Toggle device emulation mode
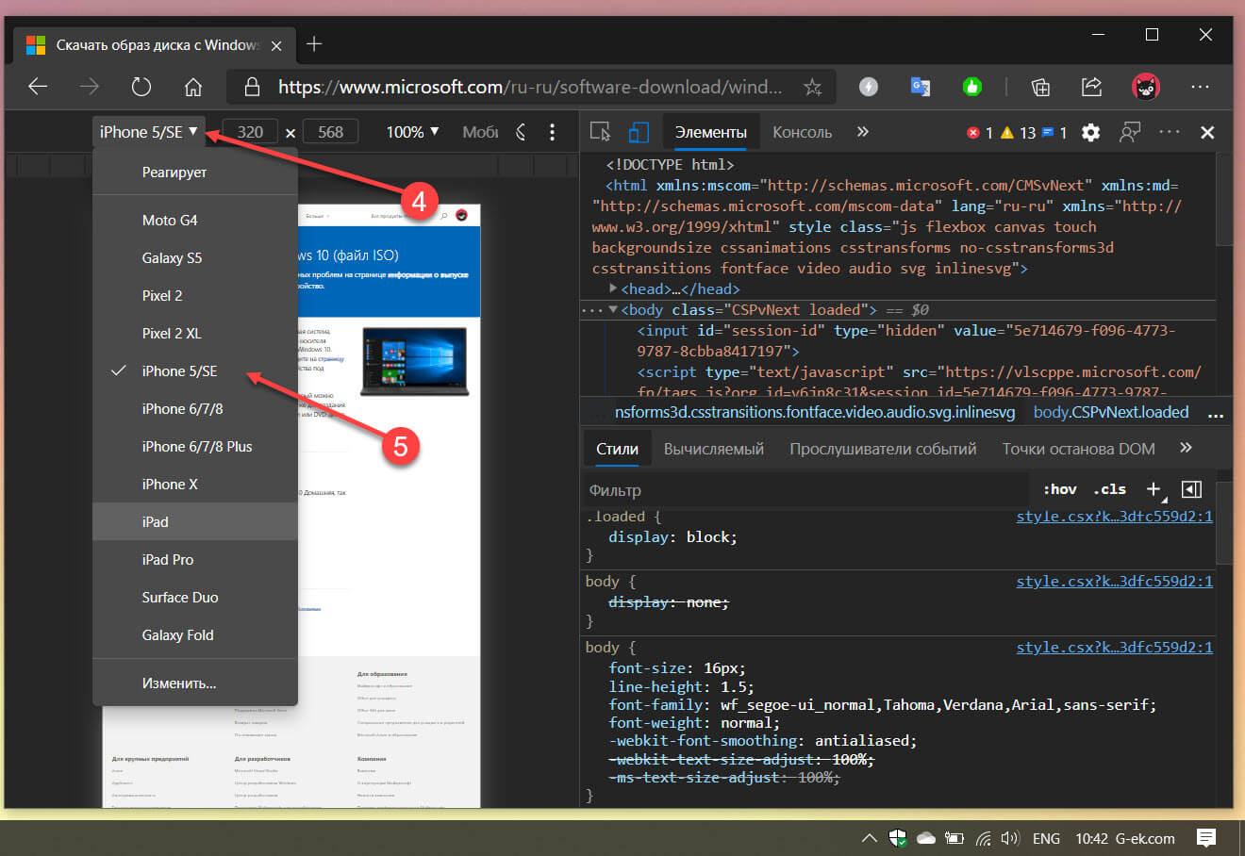Image resolution: width=1245 pixels, height=856 pixels. 639,132
